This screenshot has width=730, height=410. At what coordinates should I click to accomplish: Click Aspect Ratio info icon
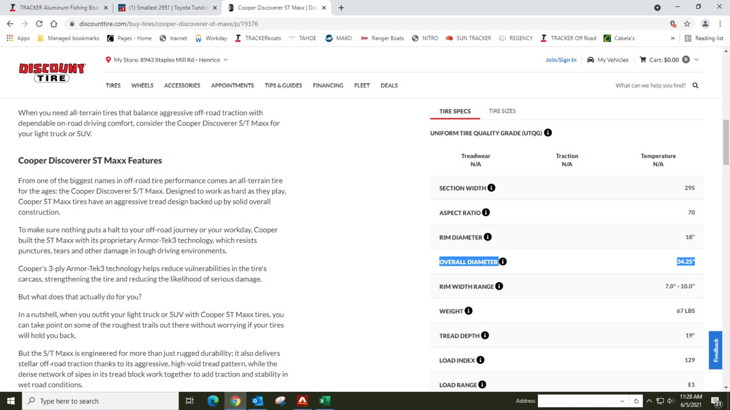tap(486, 212)
